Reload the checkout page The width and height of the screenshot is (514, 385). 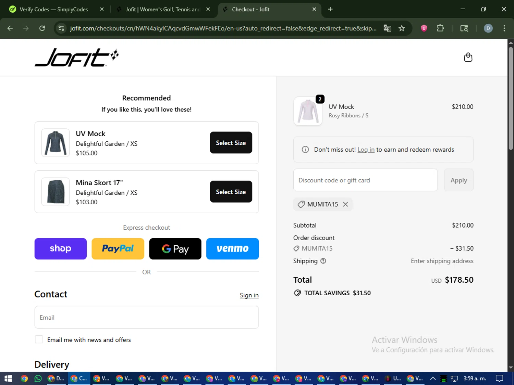coord(42,28)
